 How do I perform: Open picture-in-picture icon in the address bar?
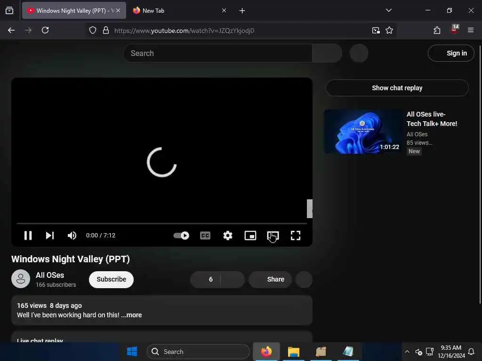coord(376,31)
